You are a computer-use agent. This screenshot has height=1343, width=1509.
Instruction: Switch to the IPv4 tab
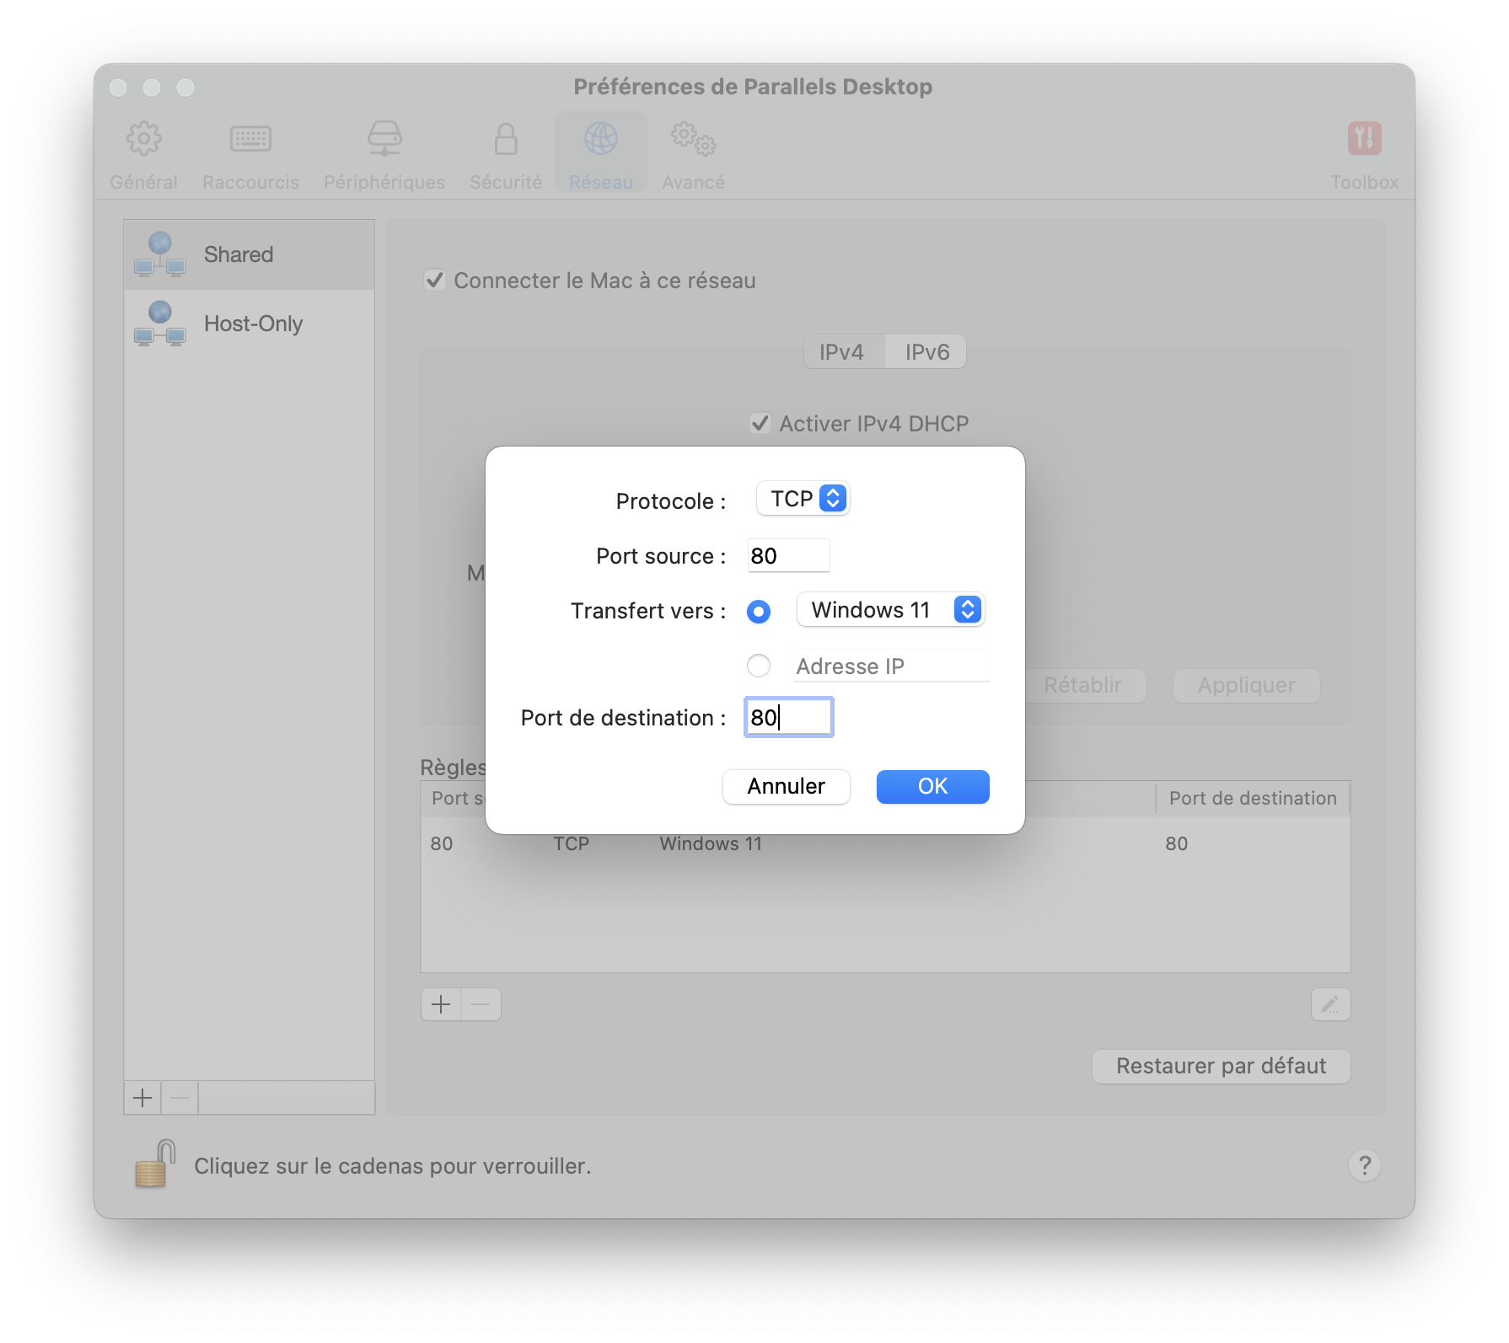click(x=843, y=352)
